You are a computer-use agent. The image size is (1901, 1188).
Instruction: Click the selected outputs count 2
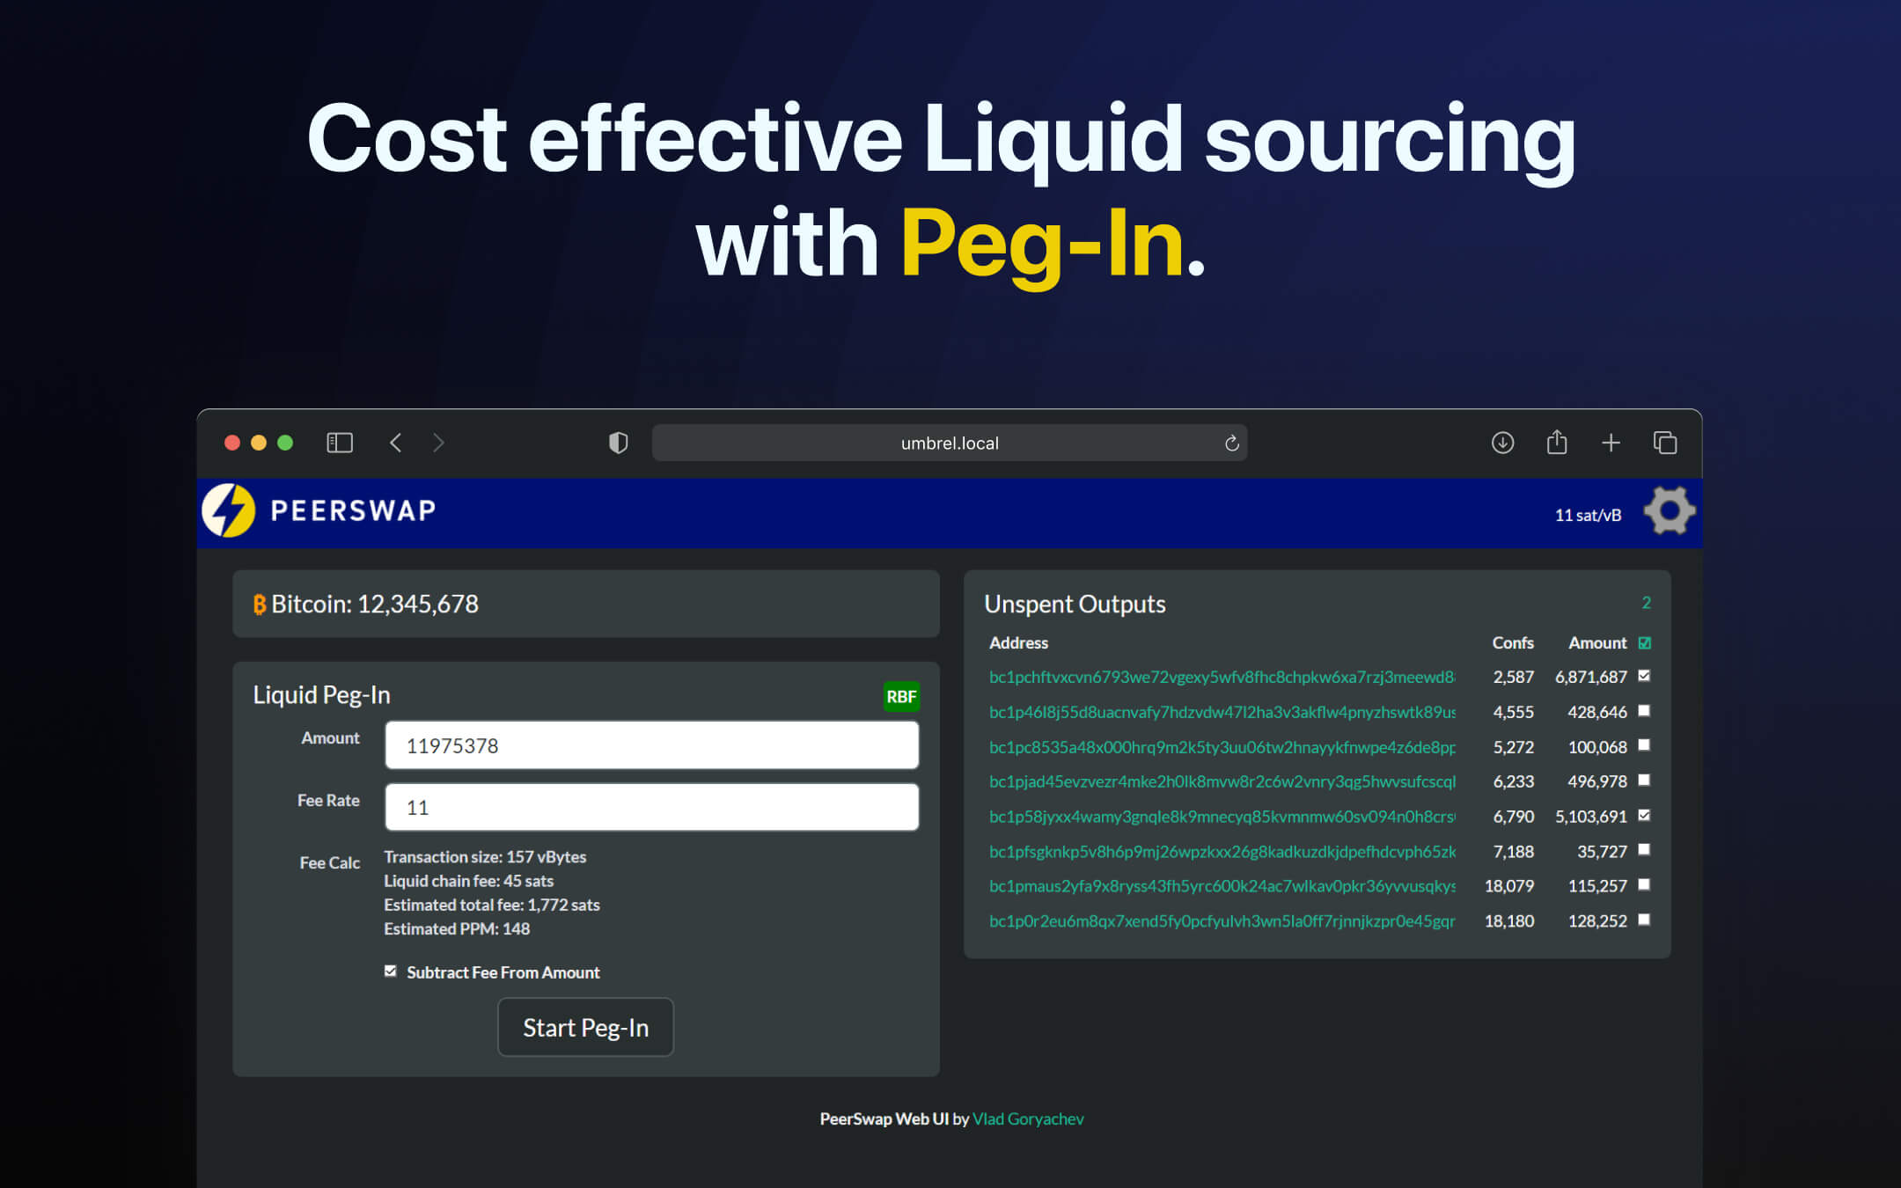(1646, 603)
